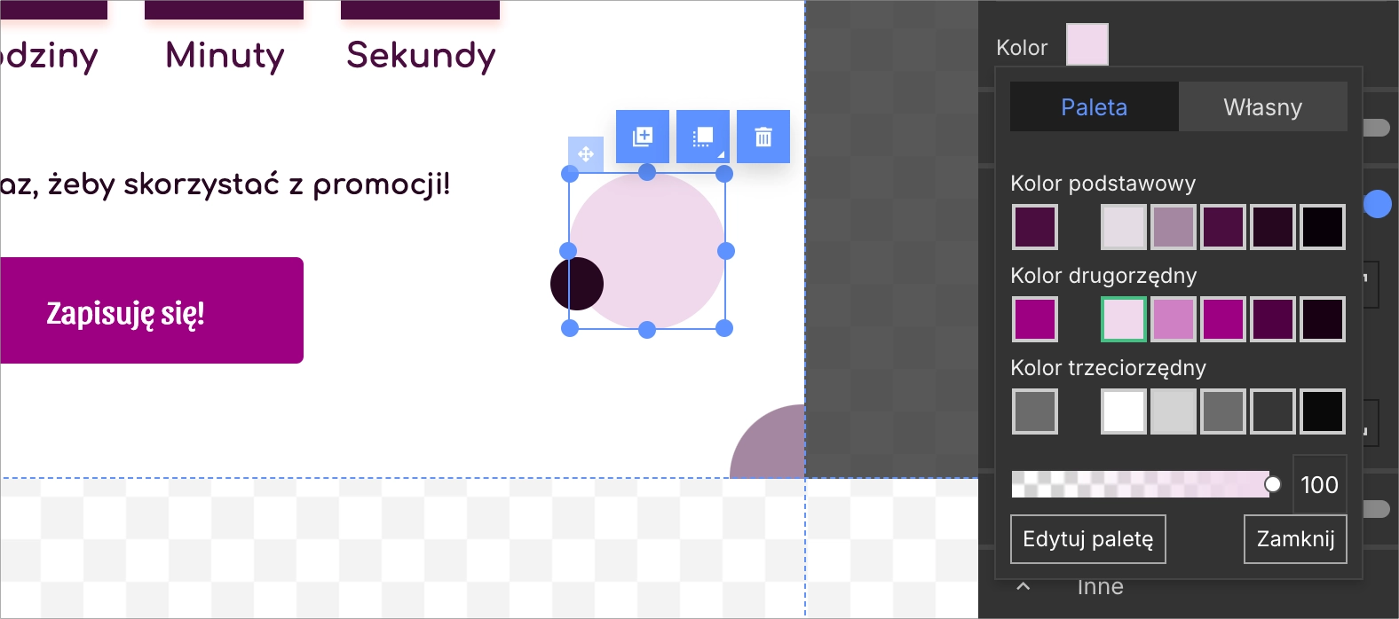Image resolution: width=1399 pixels, height=619 pixels.
Task: Open the layer arrangement options icon
Action: pos(703,137)
